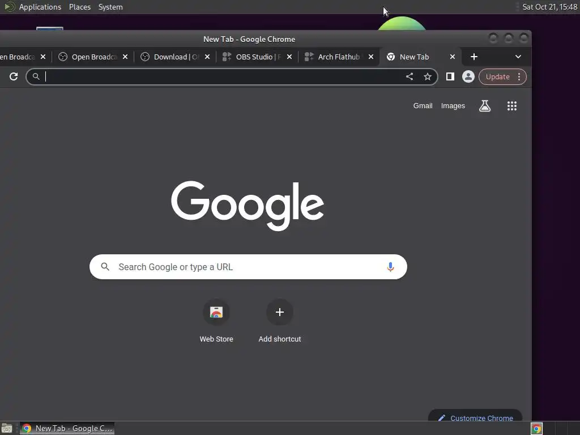This screenshot has width=580, height=435.
Task: Open the Gmail link
Action: 423,106
